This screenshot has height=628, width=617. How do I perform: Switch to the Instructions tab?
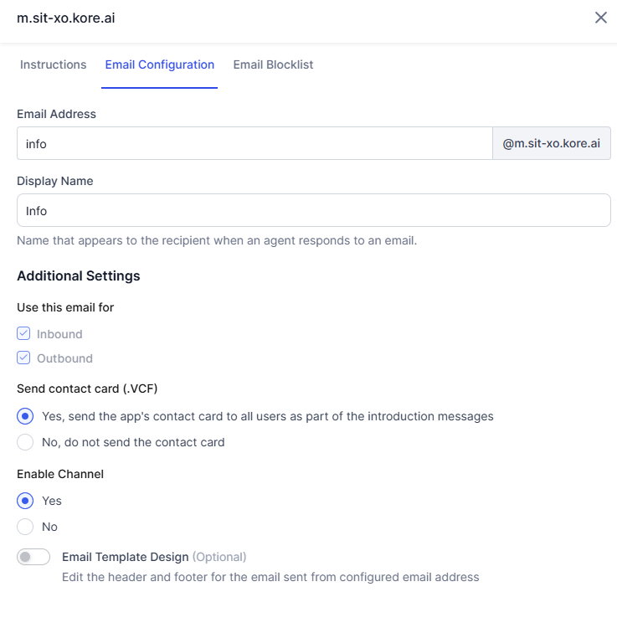(54, 64)
